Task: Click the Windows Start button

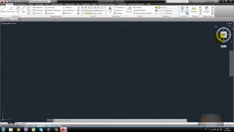Action: (3, 129)
